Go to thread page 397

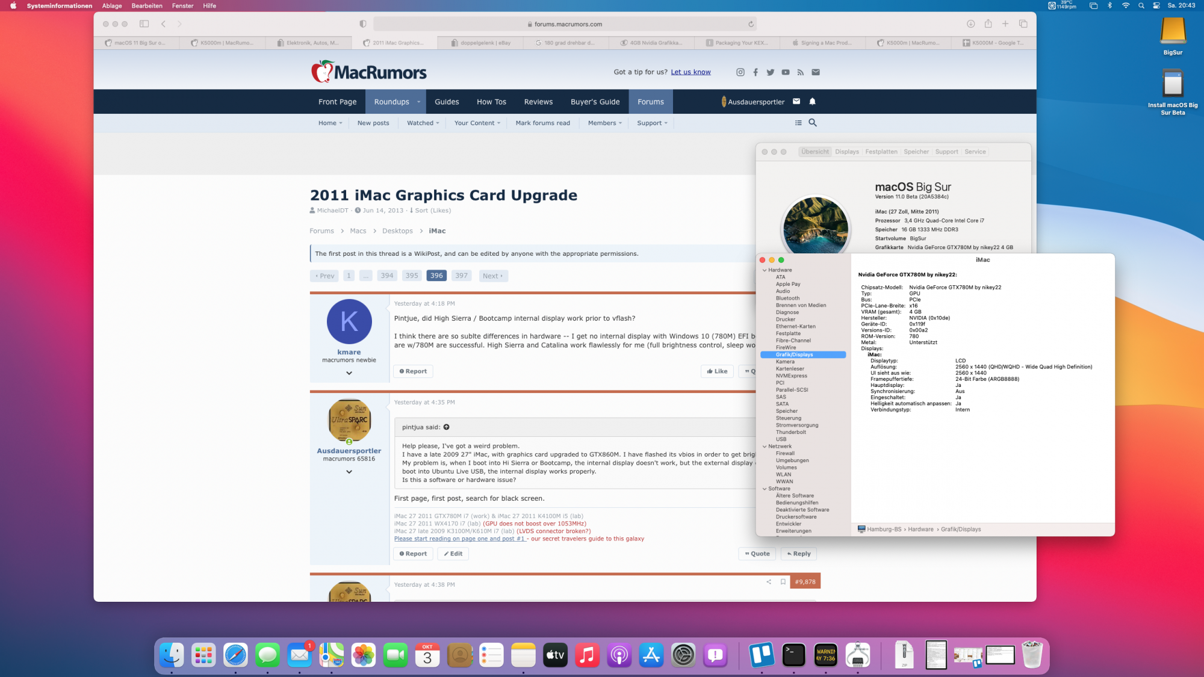pyautogui.click(x=461, y=276)
